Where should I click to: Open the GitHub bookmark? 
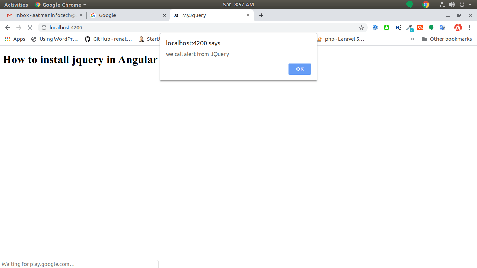click(108, 39)
